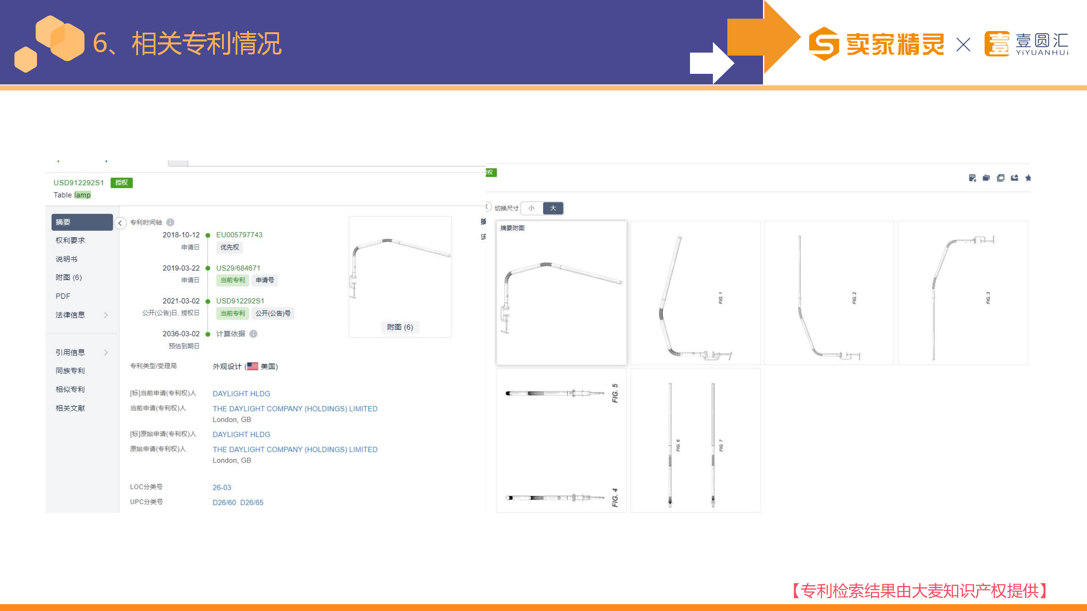Expand the 引用信息 submenu arrow
Viewport: 1087px width, 611px height.
(x=106, y=352)
